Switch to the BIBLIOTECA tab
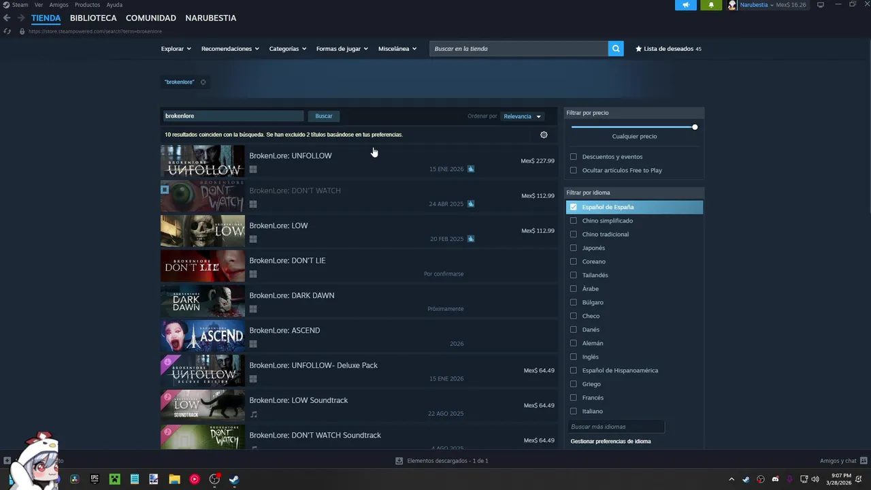The height and width of the screenshot is (490, 871). coord(93,18)
